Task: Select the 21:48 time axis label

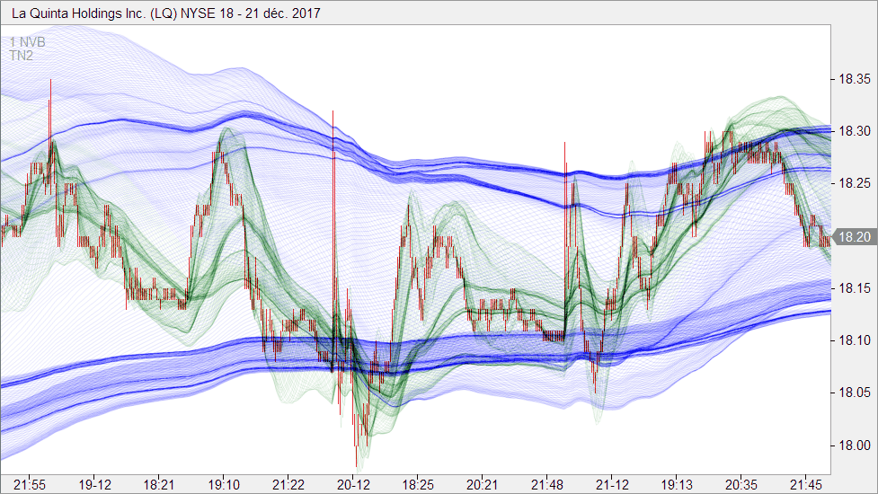Action: coord(547,484)
